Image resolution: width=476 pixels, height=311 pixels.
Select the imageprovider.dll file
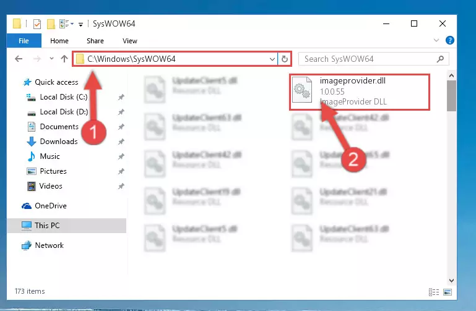click(360, 92)
